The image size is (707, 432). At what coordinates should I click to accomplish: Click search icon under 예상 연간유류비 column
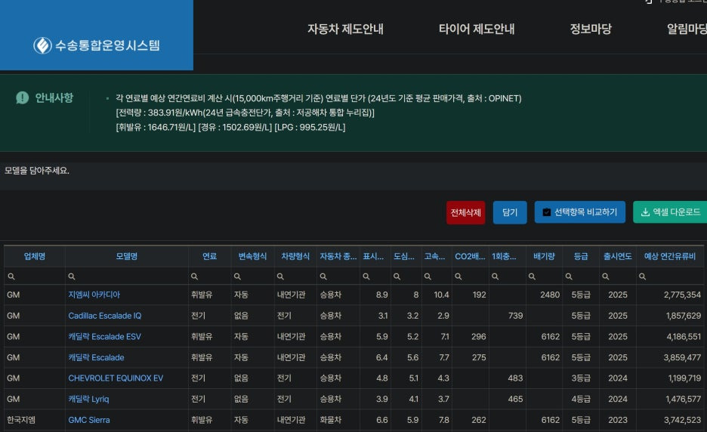tap(643, 276)
